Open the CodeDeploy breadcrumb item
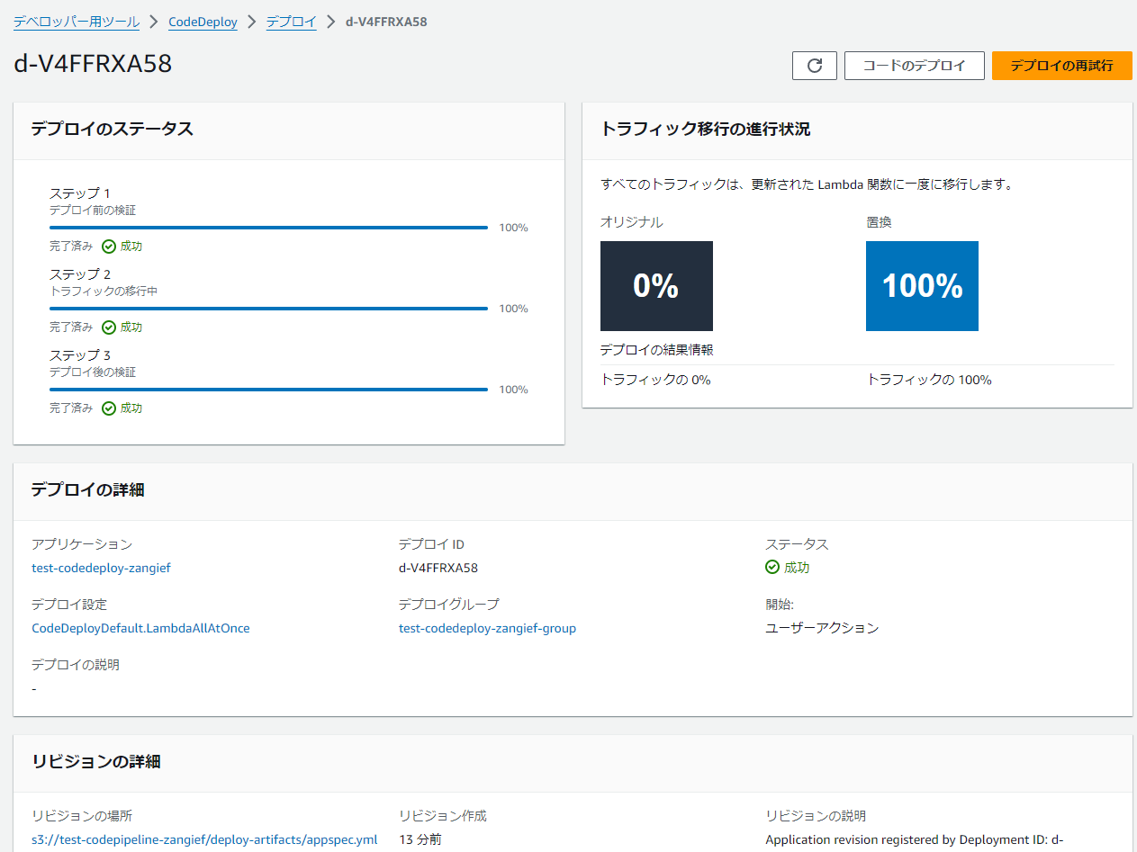Screen dimensions: 1137x852 point(202,22)
